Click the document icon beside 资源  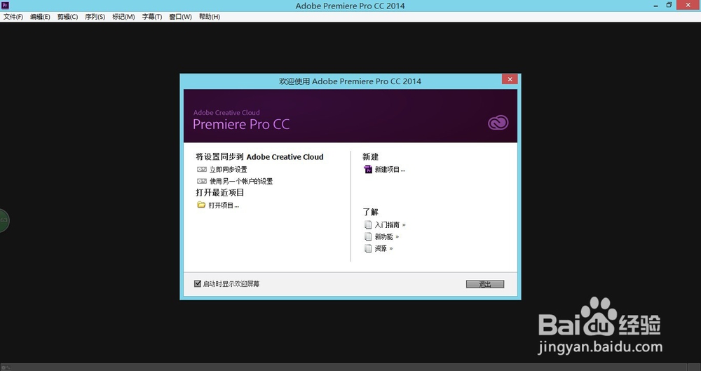pyautogui.click(x=368, y=248)
